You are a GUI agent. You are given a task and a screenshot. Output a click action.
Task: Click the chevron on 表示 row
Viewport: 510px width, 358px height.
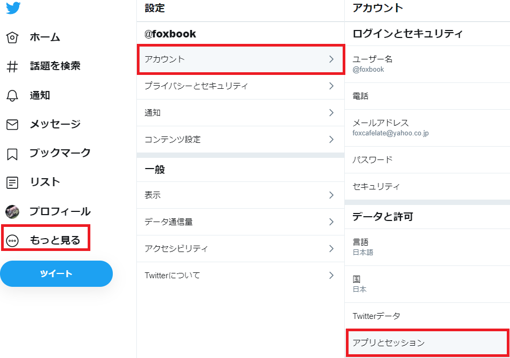click(331, 195)
